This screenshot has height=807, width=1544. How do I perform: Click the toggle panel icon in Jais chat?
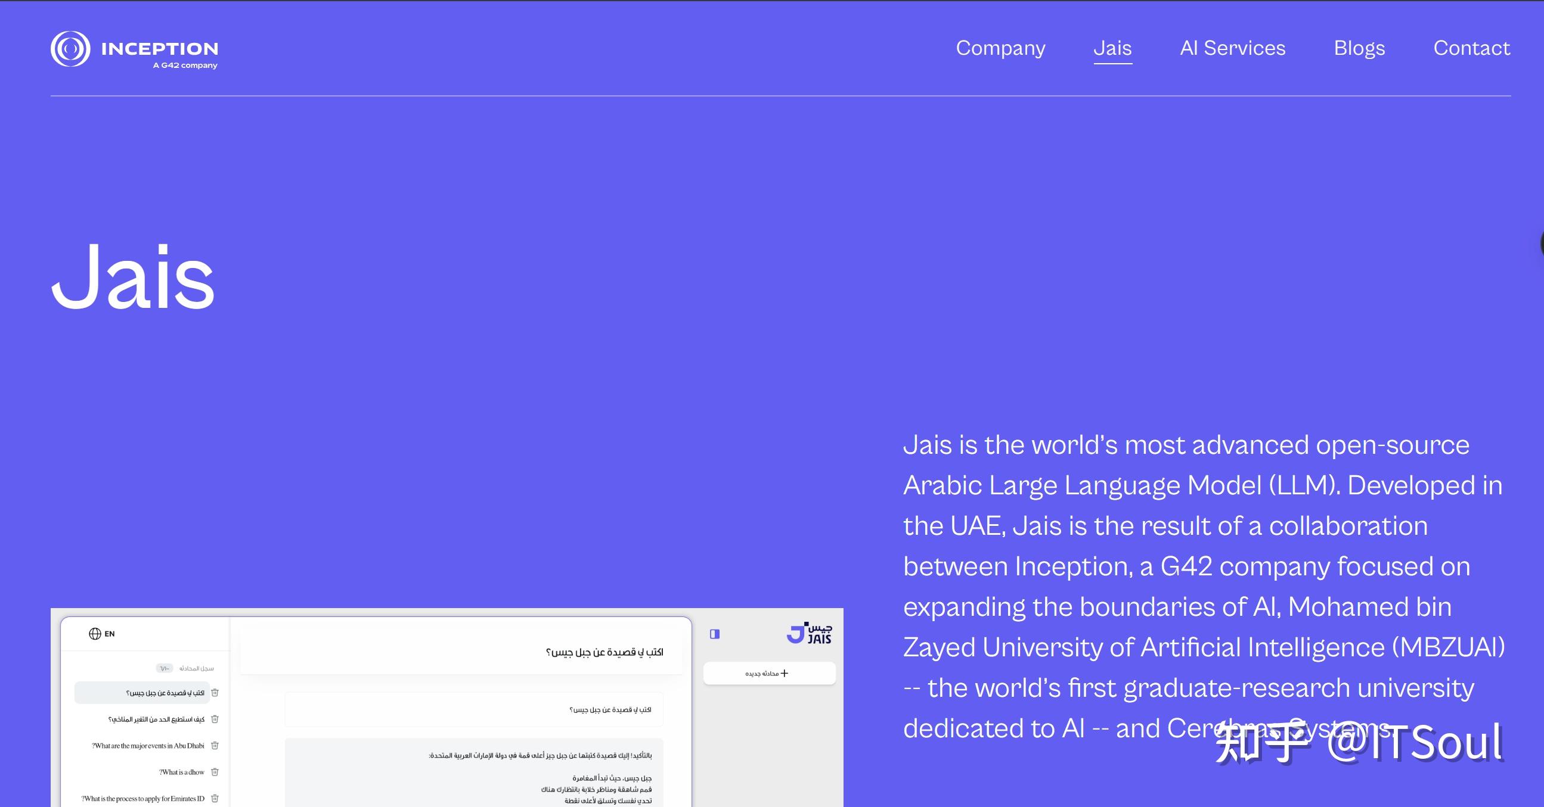714,634
